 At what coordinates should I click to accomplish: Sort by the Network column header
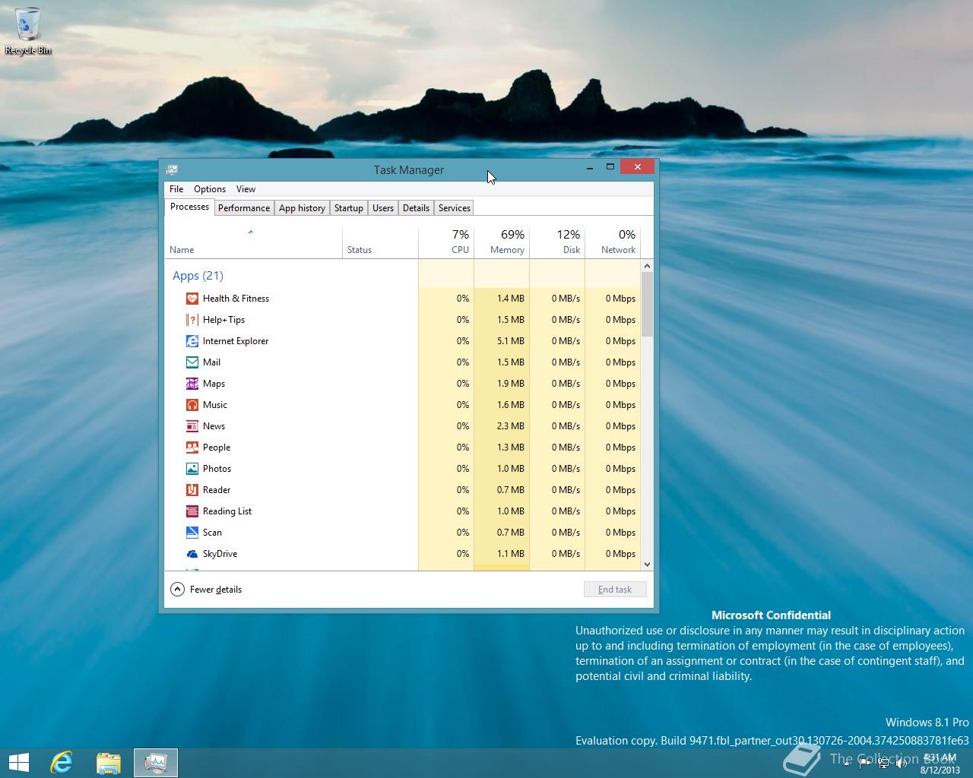tap(613, 242)
